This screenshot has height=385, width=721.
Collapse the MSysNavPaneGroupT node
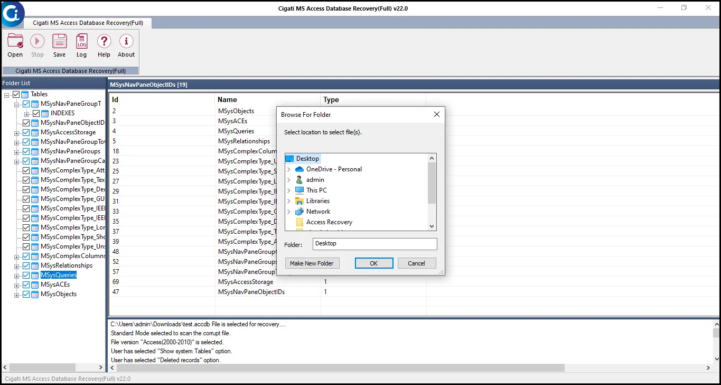pyautogui.click(x=16, y=104)
